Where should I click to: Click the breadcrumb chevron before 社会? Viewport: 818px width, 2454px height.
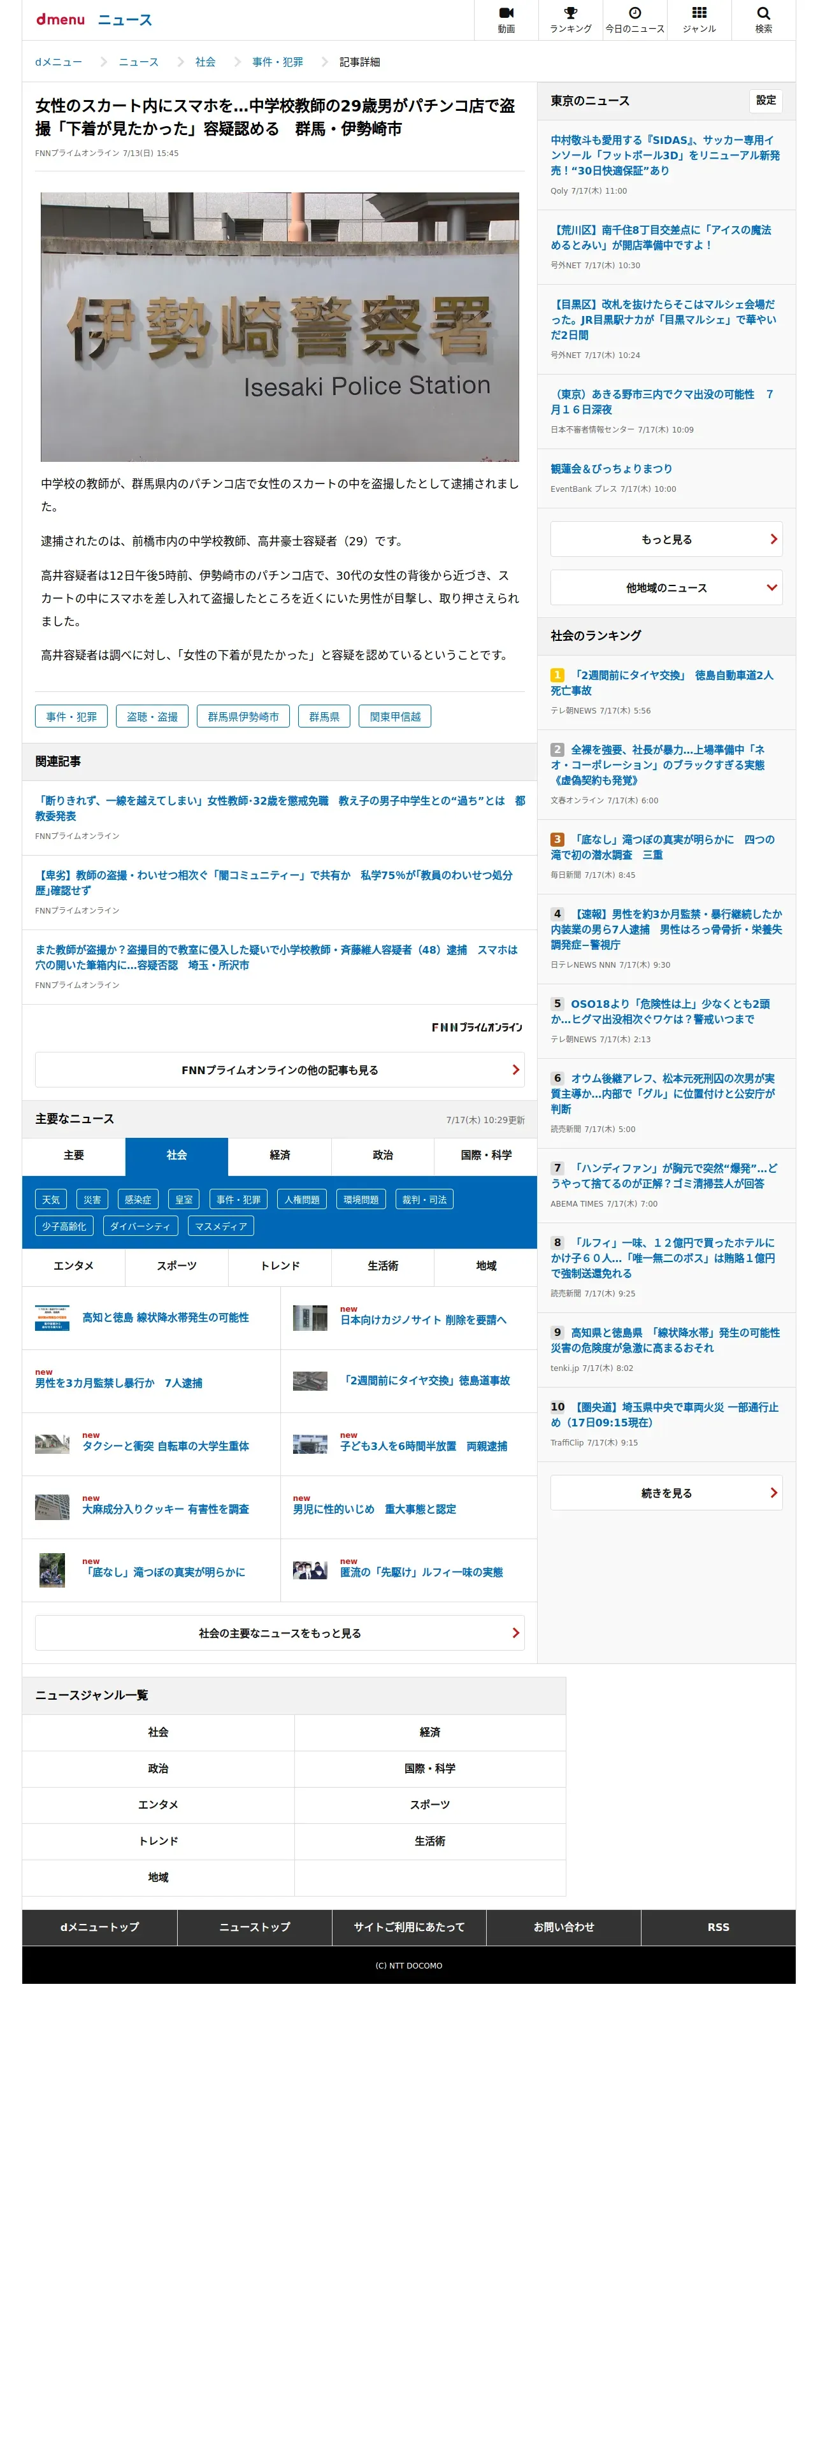pos(180,62)
